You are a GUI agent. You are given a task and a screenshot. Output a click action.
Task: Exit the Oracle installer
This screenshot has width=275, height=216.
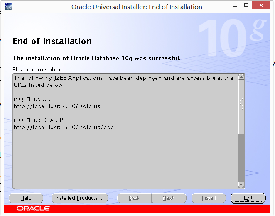(248, 198)
